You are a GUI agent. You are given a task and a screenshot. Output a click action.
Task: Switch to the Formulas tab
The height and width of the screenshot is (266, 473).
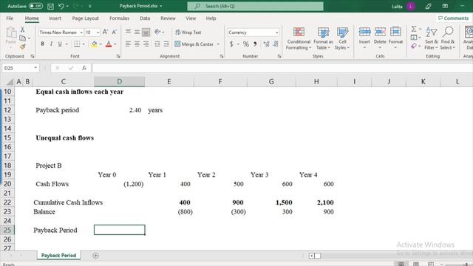coord(119,18)
